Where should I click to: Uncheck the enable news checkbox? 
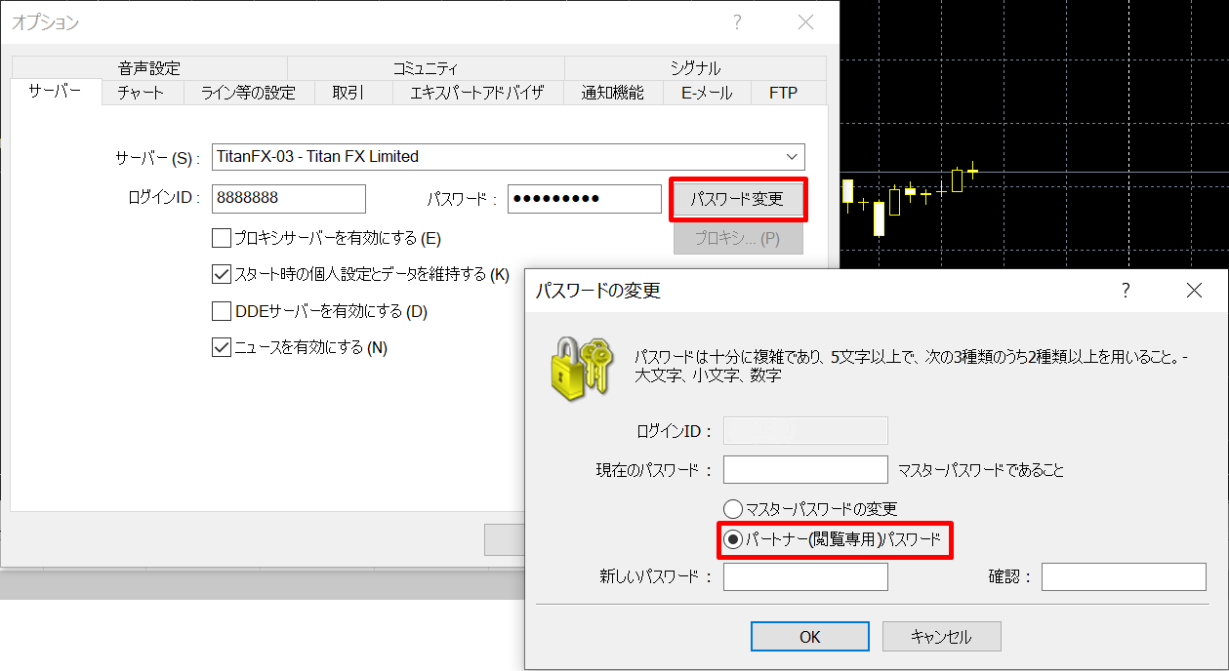222,347
